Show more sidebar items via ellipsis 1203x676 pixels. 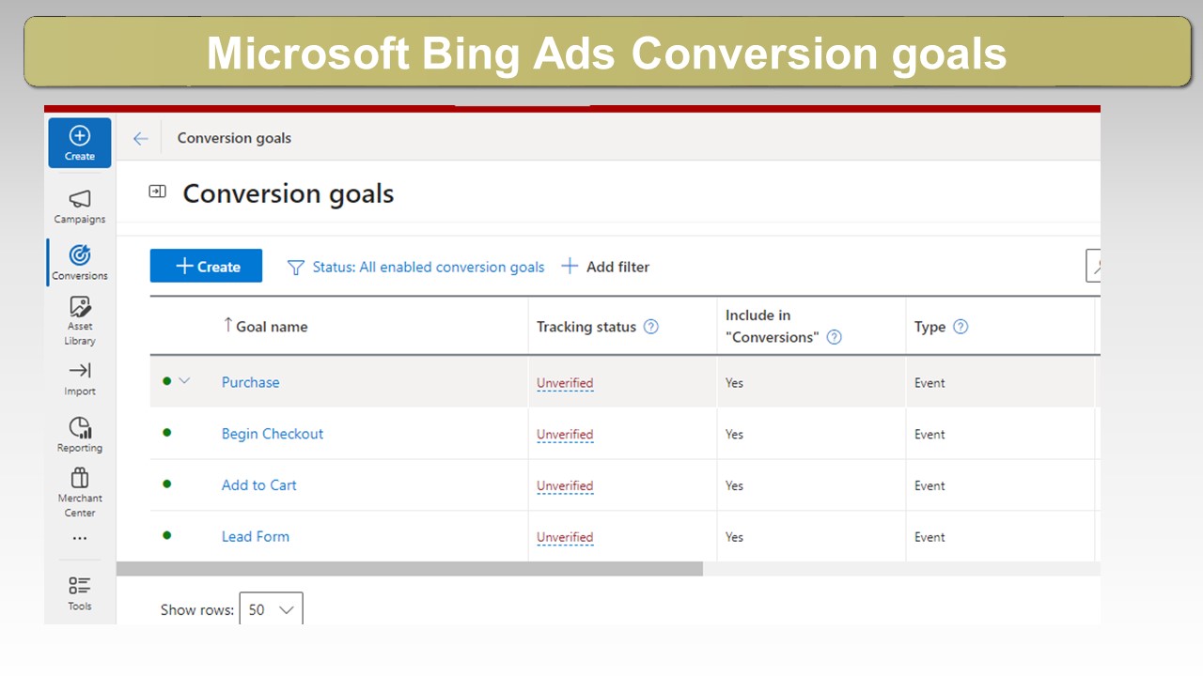pyautogui.click(x=80, y=539)
